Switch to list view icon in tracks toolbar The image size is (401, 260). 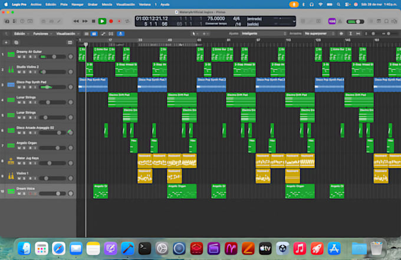[x=87, y=34]
